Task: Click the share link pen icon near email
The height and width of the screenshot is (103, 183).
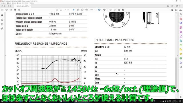Action: [172, 10]
